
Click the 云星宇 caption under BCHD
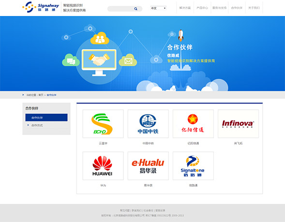click(x=103, y=143)
